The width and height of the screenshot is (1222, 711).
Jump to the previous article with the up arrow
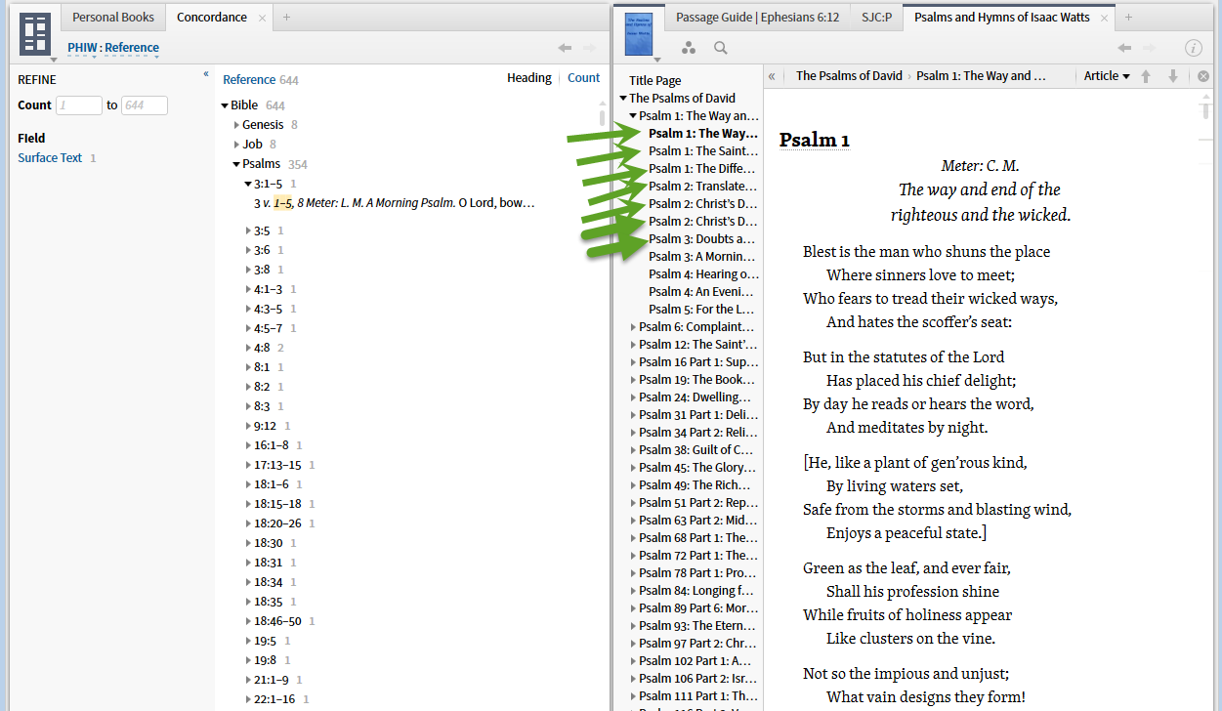coord(1147,76)
